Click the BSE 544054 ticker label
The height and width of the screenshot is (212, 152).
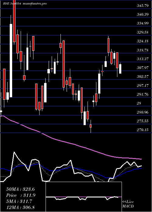[x=12, y=4]
